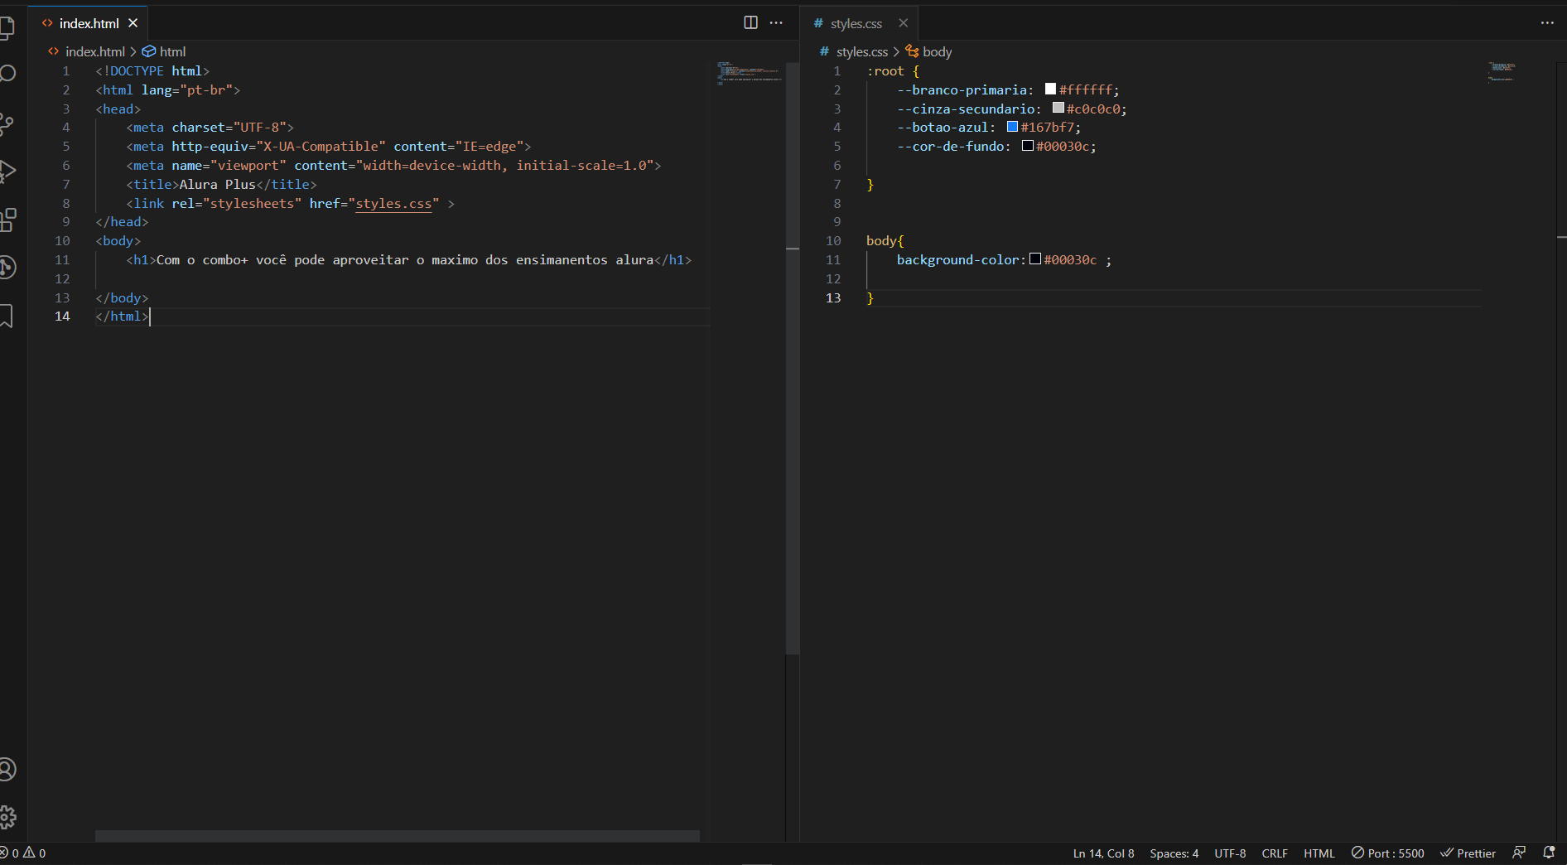Click the warnings triangle count in status bar

pos(35,853)
